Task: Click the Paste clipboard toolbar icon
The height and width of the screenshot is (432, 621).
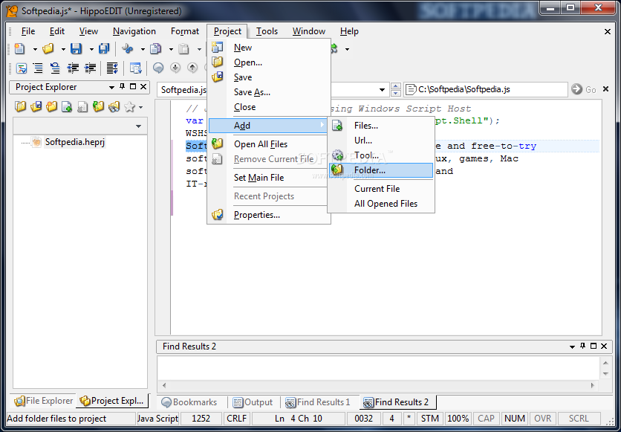Action: [x=183, y=49]
